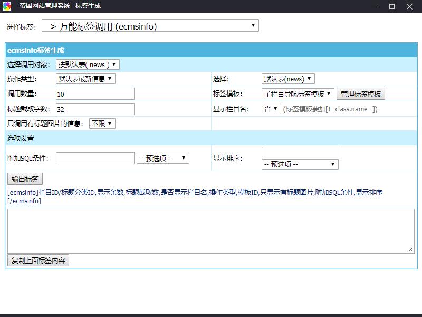Open the 只调用有标题图片的信息 dropdown
The image size is (422, 317).
(102, 124)
